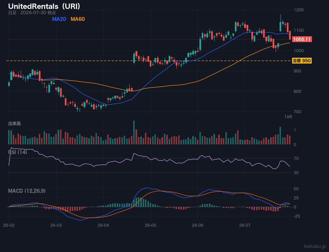Click the UnitedRentals (URI) chart title
Screen dimensions: 329x252
(44, 6)
